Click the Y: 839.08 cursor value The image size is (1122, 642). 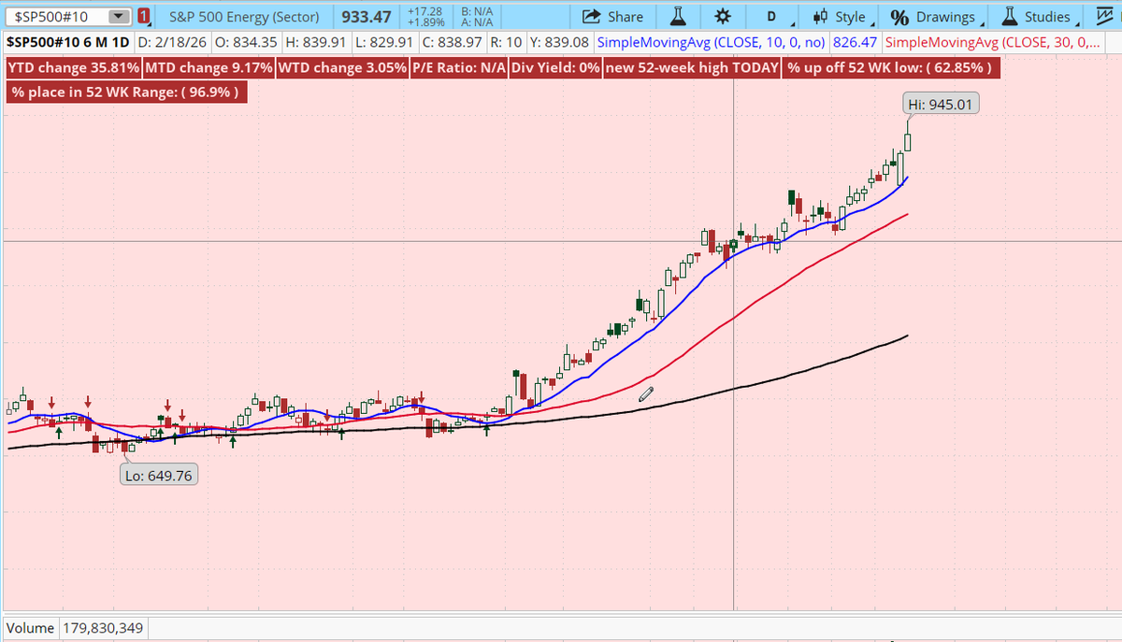click(x=559, y=43)
